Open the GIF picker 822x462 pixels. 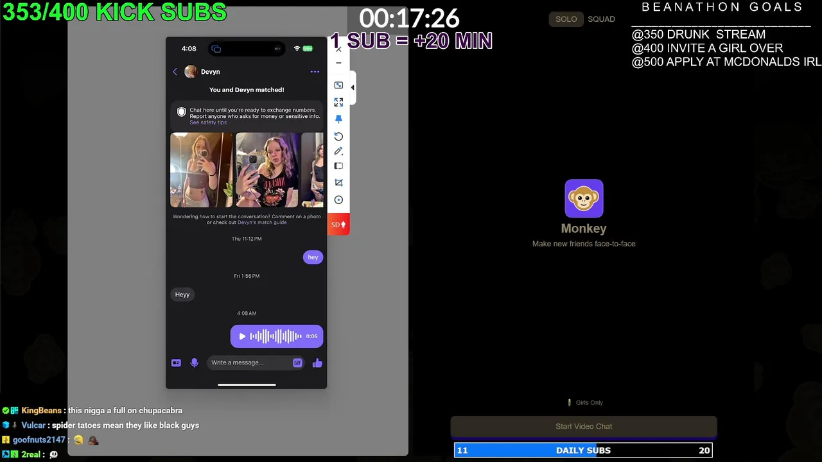click(x=297, y=363)
